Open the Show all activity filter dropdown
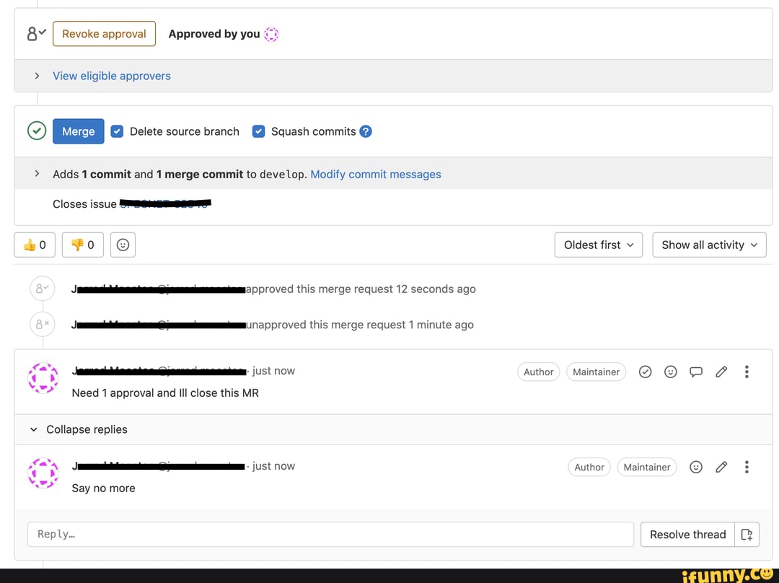The height and width of the screenshot is (583, 779). [709, 245]
